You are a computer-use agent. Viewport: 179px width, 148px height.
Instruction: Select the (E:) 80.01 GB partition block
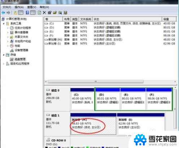133,99
